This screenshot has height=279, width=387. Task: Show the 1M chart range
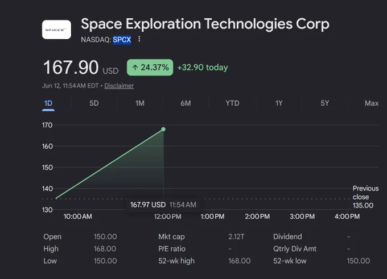point(139,103)
